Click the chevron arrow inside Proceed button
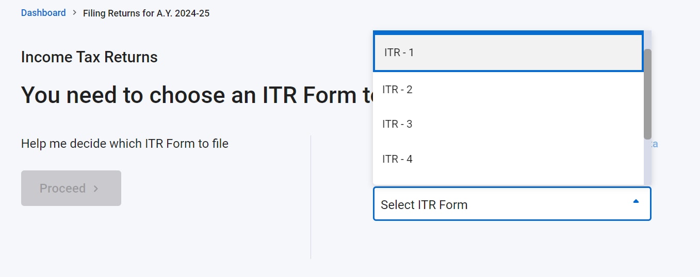 [96, 188]
